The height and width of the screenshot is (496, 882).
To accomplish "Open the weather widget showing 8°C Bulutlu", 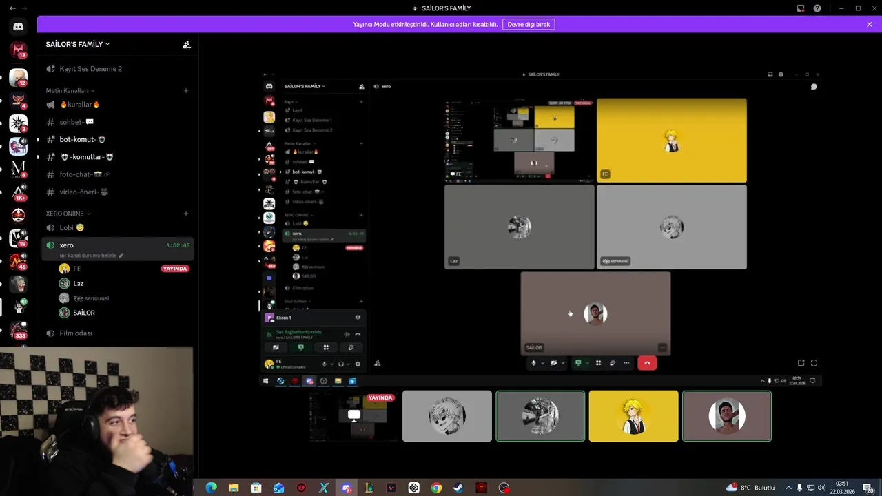I will pos(750,488).
